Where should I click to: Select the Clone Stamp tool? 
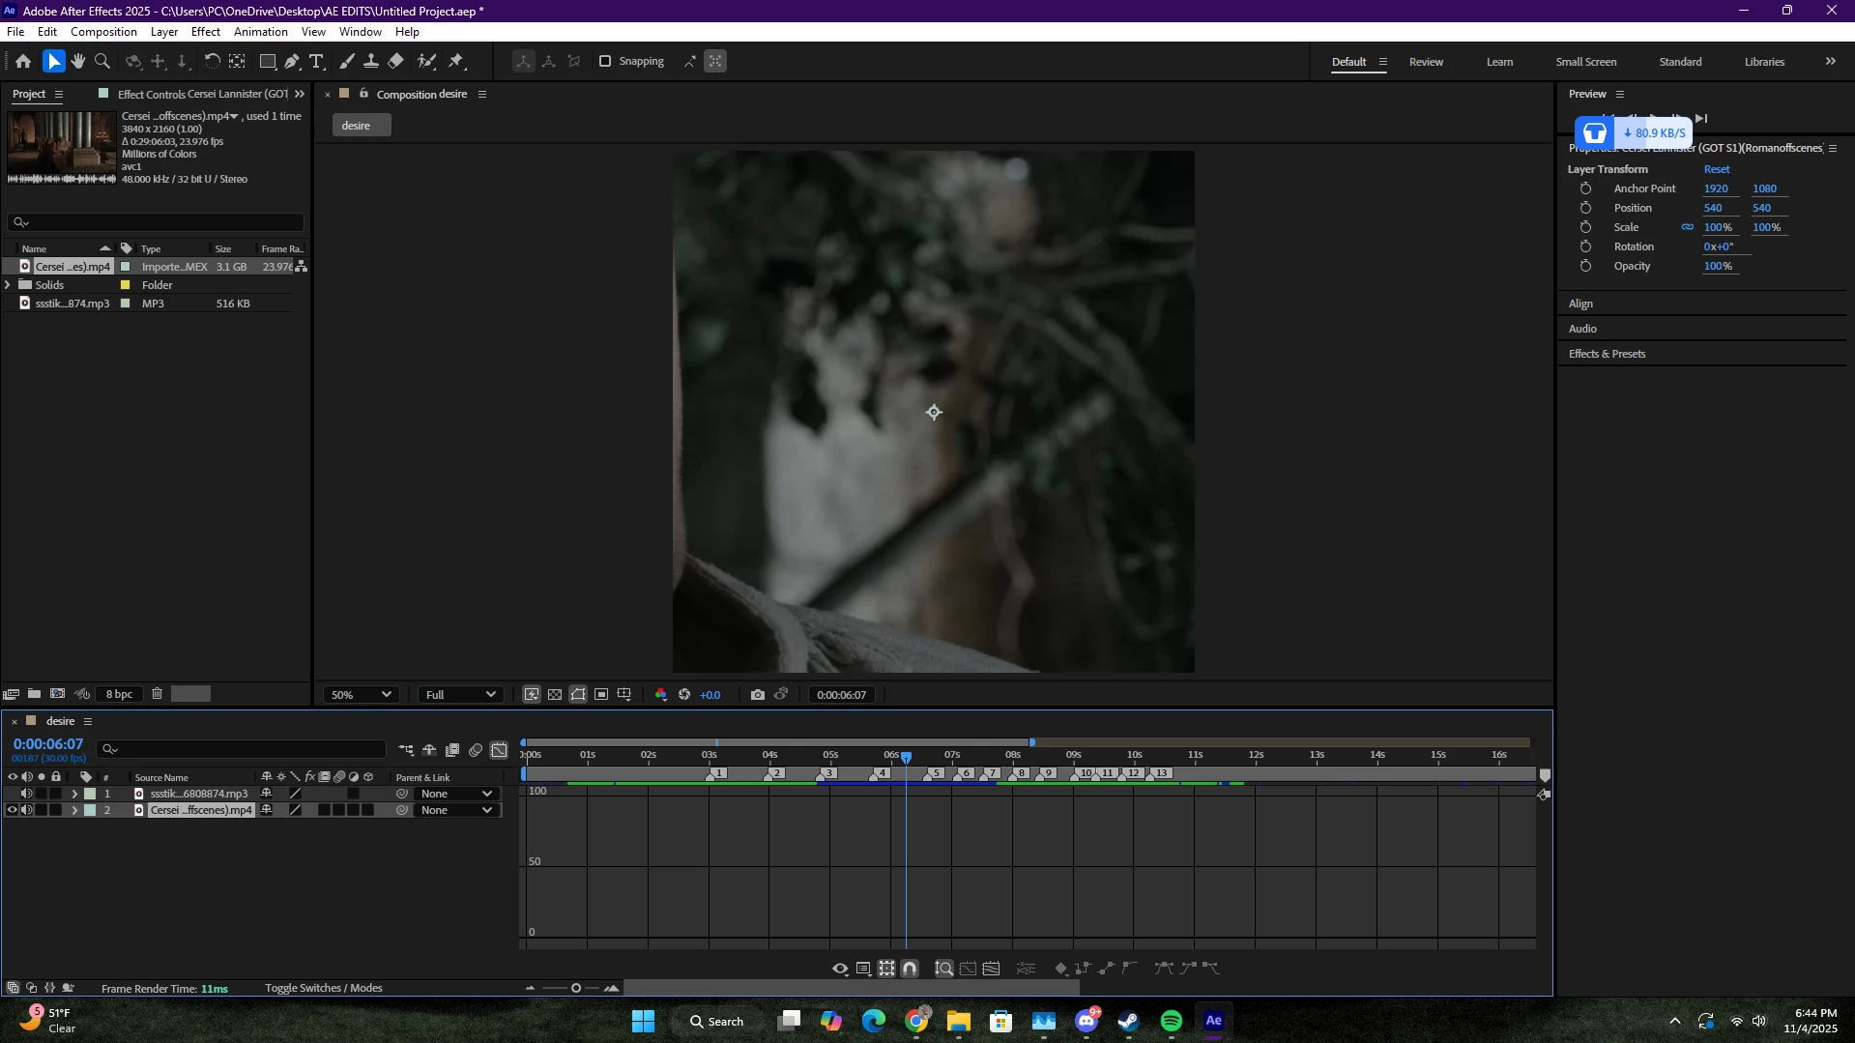371,61
